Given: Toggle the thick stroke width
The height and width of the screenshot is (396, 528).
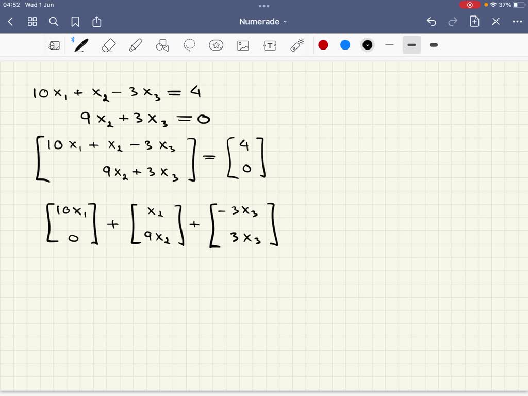Looking at the screenshot, I should coord(433,45).
